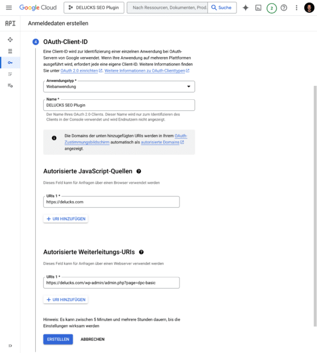The image size is (317, 353).
Task: Open the user account avatar
Action: click(309, 8)
